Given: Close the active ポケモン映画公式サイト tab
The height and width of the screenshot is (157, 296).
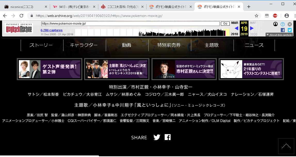Looking at the screenshot, I should click(239, 7).
